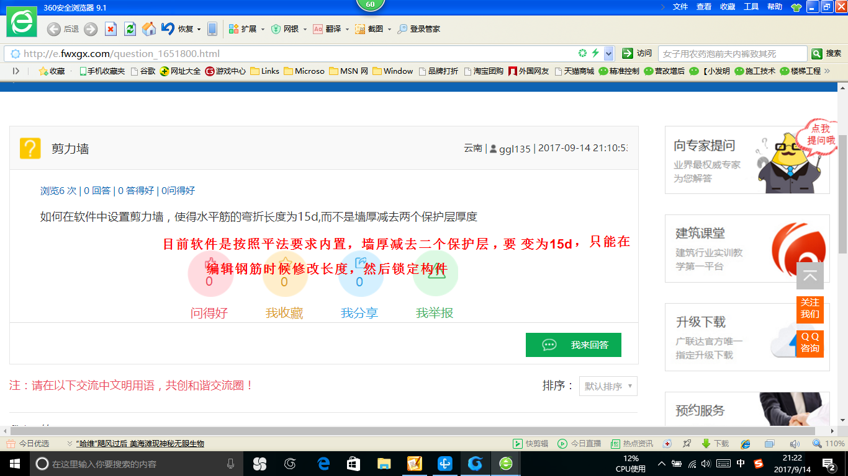Open the 天猫商城 bookmark
Image resolution: width=848 pixels, height=476 pixels.
(574, 71)
